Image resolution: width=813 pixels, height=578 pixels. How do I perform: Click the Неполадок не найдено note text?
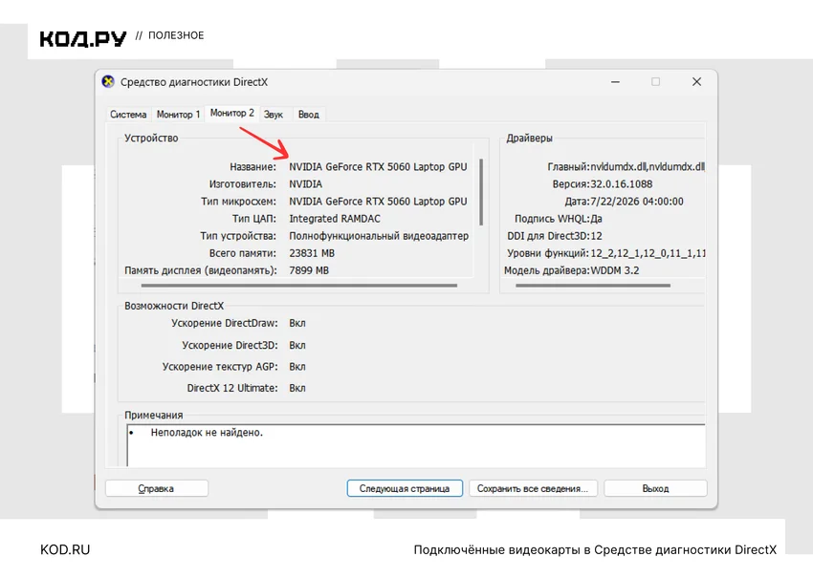[207, 433]
